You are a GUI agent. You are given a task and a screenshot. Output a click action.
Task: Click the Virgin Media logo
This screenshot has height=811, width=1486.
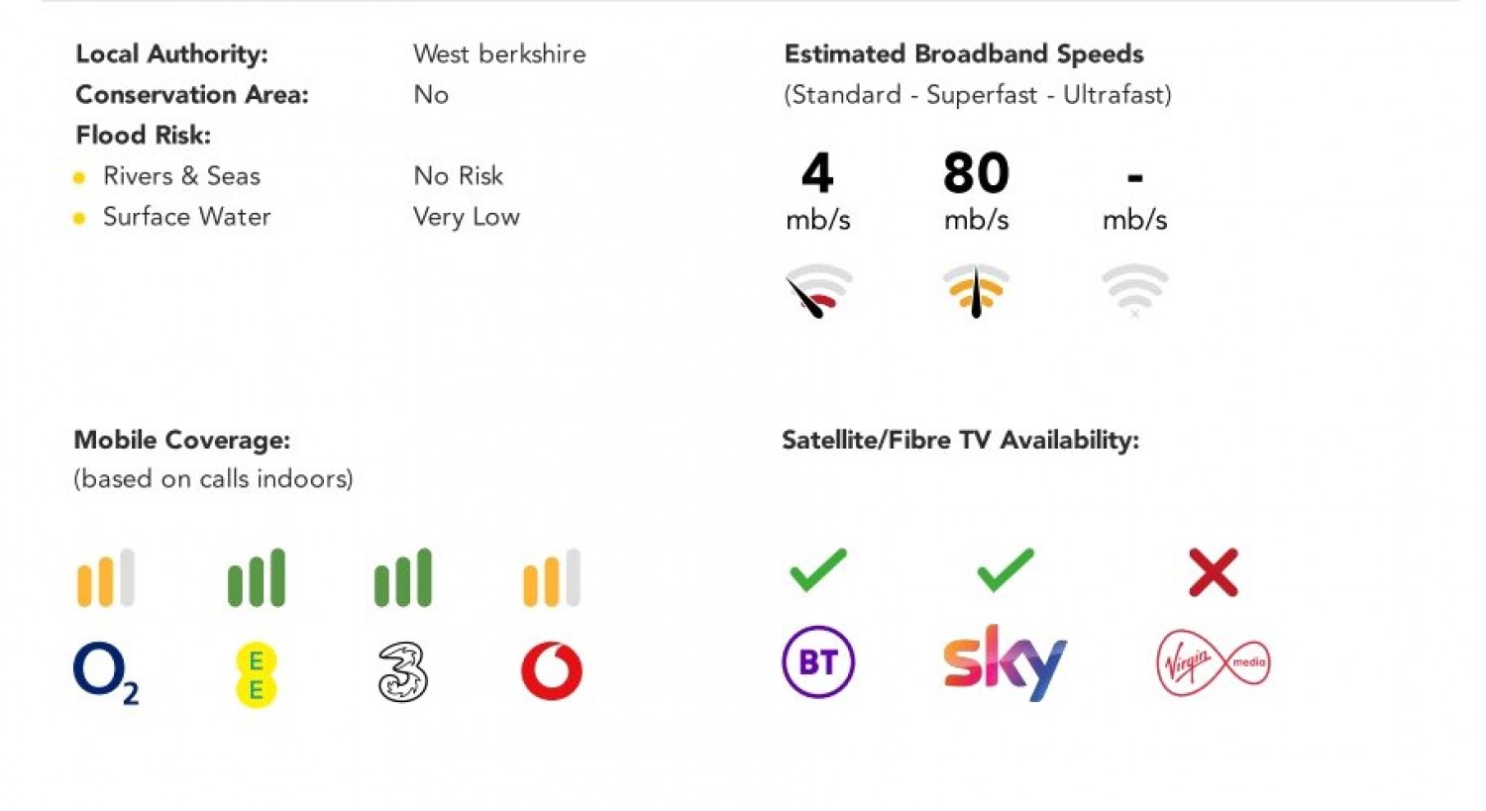tap(1214, 662)
